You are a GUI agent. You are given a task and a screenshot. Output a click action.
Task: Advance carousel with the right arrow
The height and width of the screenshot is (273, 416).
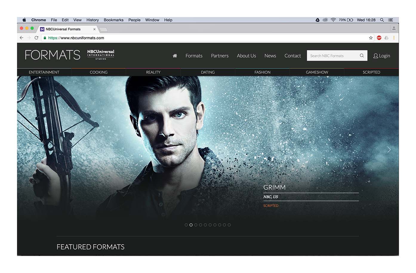389,150
